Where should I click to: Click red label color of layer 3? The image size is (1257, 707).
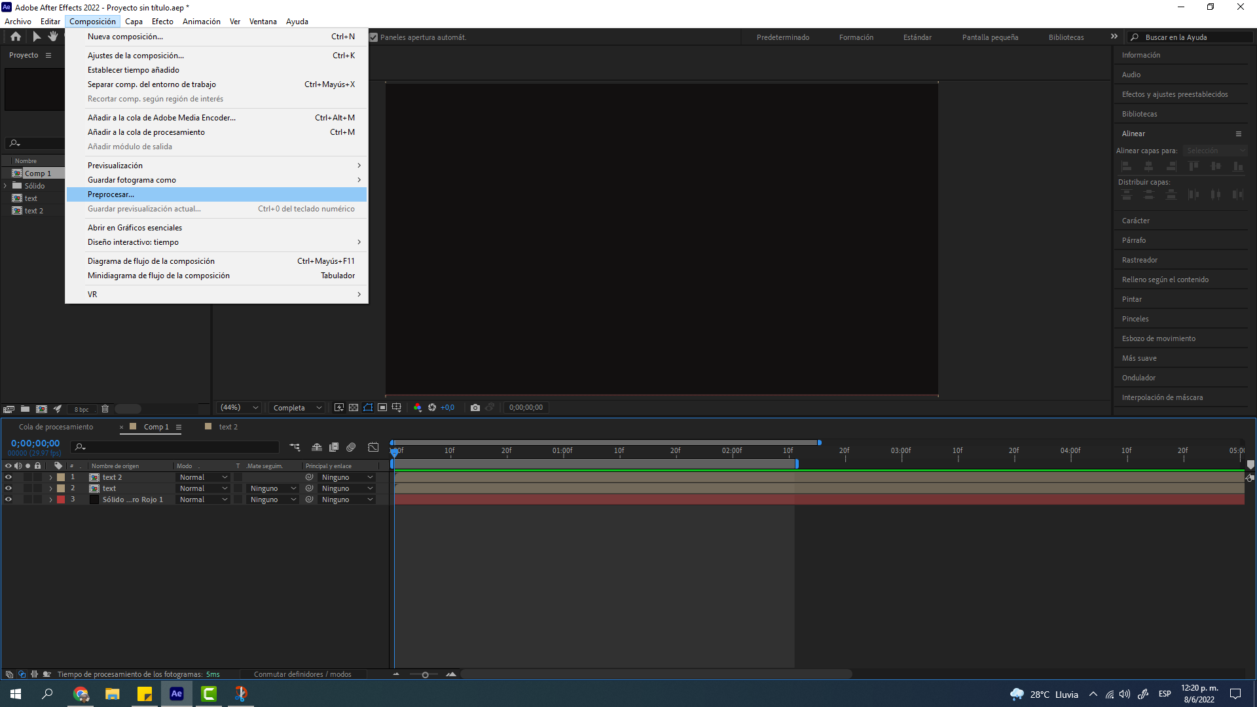click(61, 499)
